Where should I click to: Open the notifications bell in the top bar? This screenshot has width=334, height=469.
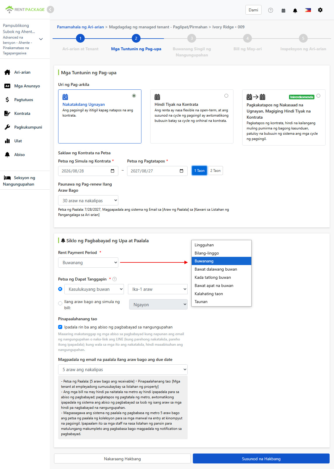coord(295,10)
